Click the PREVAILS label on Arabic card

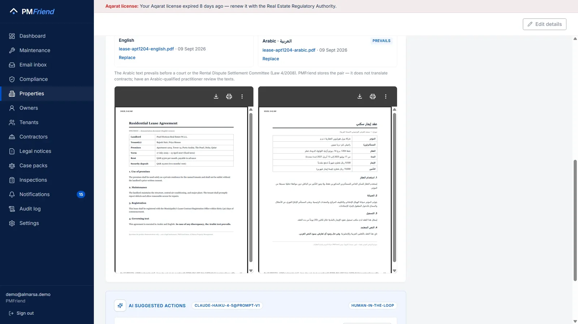[x=381, y=41]
